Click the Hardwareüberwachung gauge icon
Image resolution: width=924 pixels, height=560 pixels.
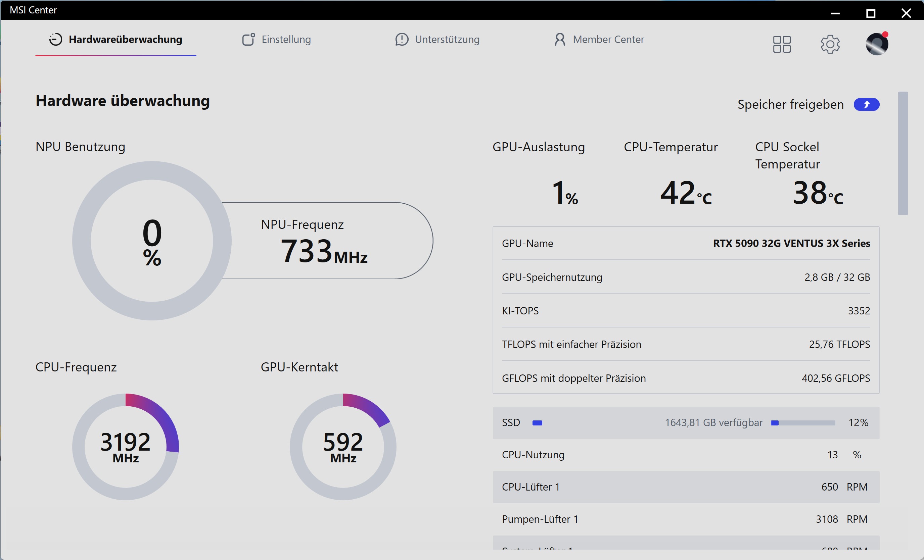click(x=55, y=39)
